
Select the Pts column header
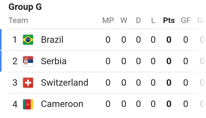tap(169, 21)
